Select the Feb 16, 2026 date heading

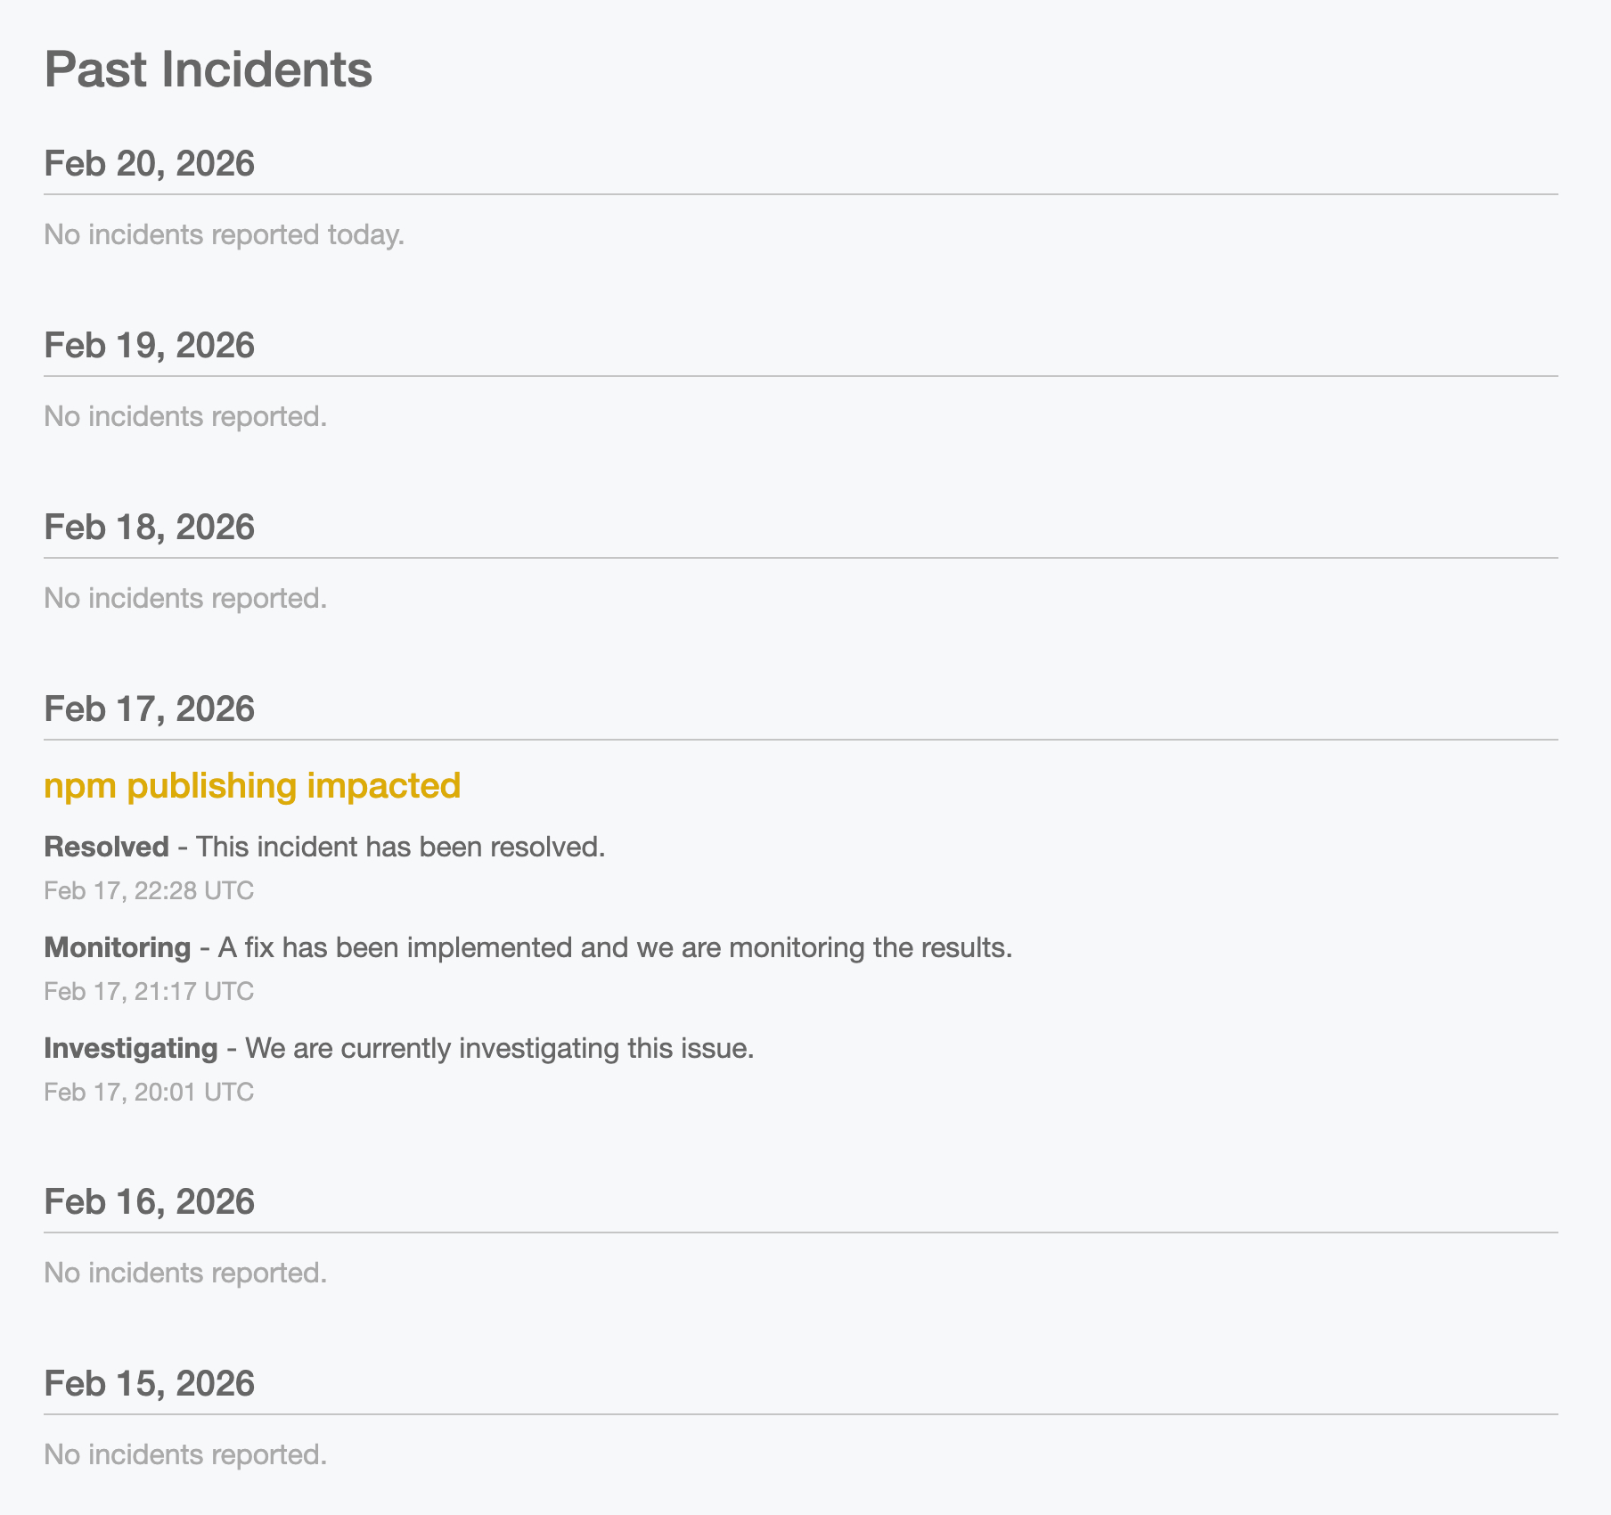(x=149, y=1202)
